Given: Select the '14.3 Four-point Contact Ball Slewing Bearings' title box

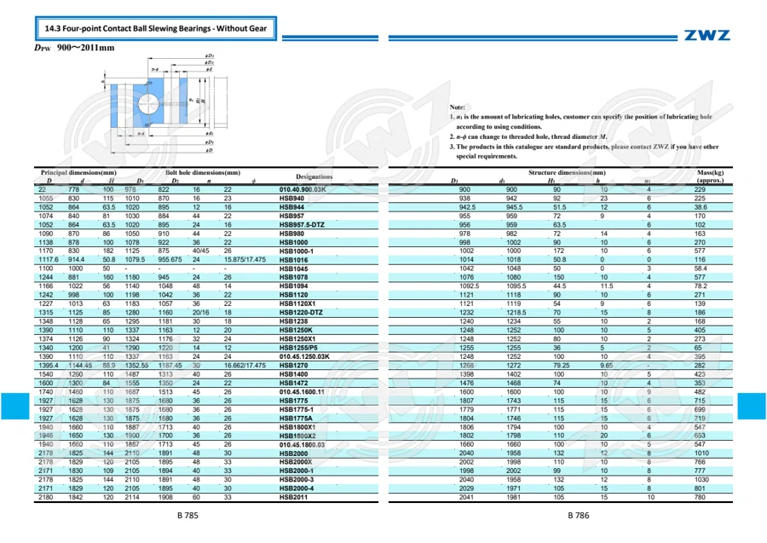Looking at the screenshot, I should click(156, 28).
